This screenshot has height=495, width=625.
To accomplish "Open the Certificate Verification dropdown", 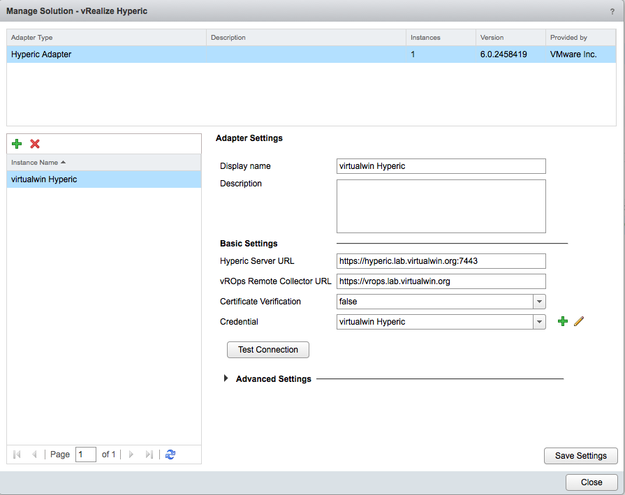I will click(539, 302).
